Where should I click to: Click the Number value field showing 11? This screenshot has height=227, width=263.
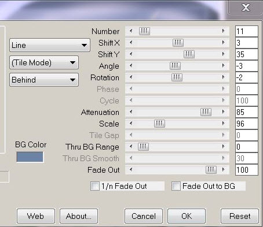(247, 31)
